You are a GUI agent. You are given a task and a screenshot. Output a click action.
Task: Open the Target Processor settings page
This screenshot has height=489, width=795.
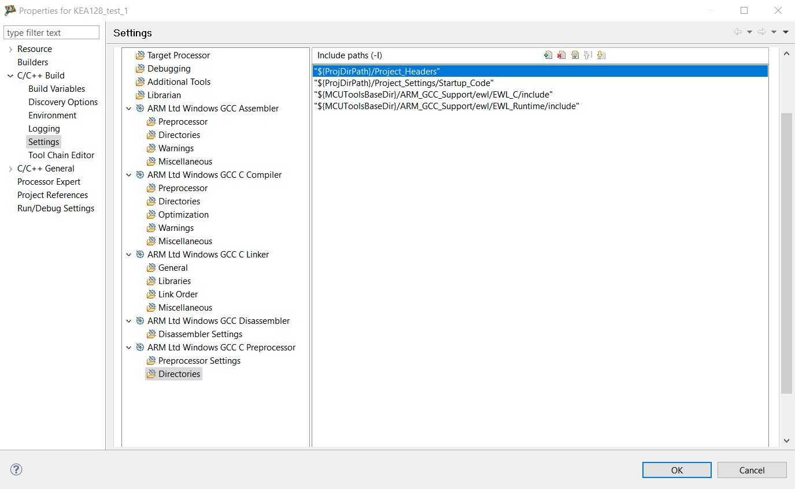[x=180, y=55]
